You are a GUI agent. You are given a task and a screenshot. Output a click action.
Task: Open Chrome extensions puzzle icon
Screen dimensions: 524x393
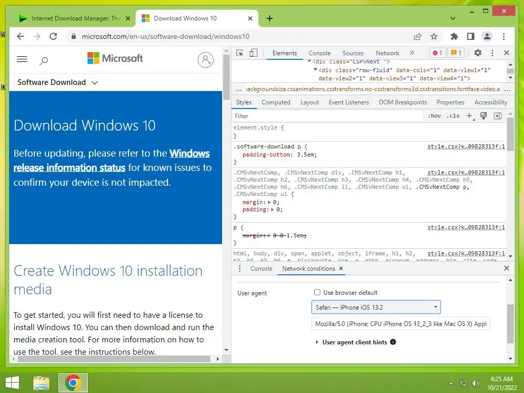pyautogui.click(x=454, y=36)
